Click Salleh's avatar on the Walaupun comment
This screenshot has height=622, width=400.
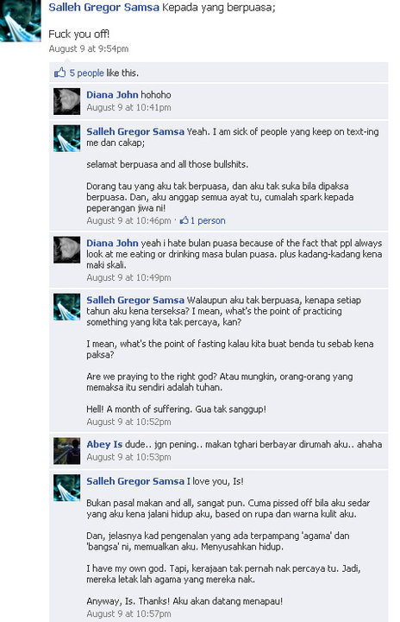[x=66, y=307]
